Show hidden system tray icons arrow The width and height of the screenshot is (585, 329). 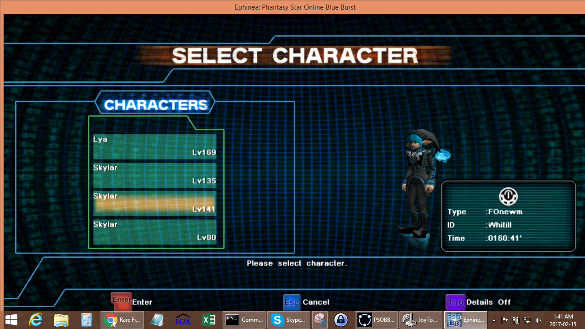pos(494,320)
